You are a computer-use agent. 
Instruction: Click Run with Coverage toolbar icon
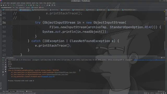point(31,5)
